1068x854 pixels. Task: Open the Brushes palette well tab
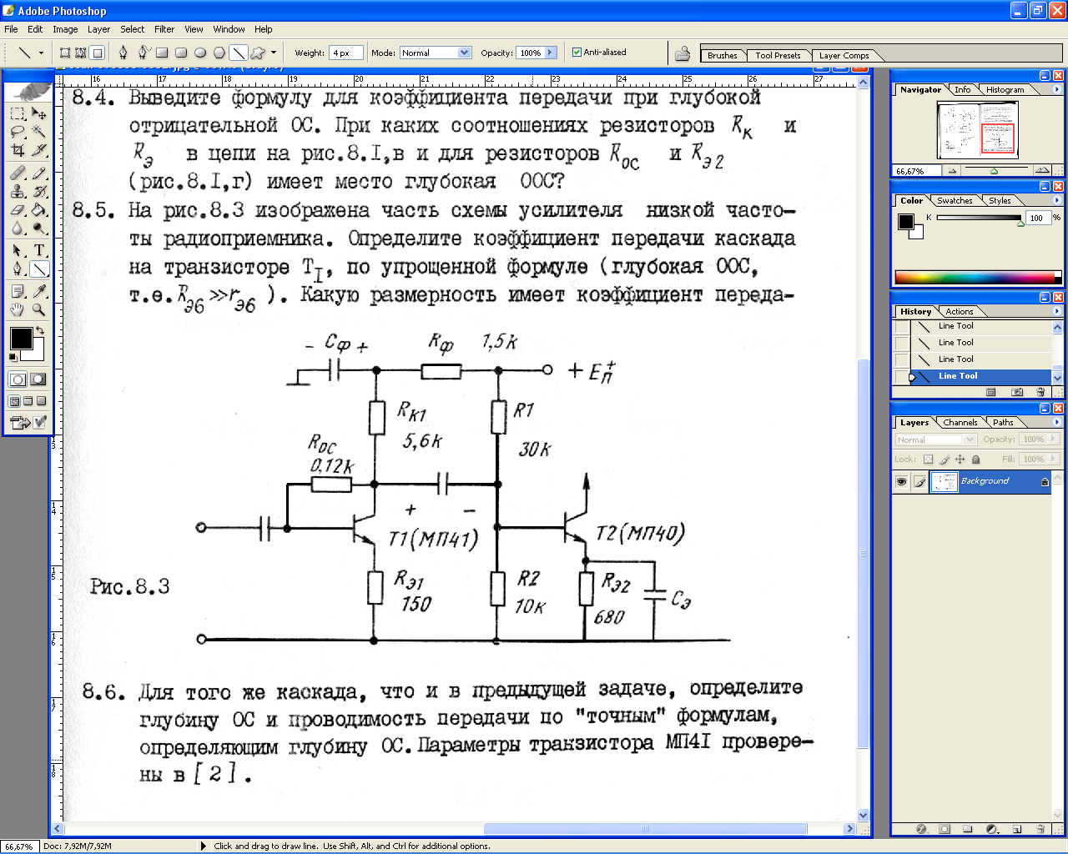722,55
